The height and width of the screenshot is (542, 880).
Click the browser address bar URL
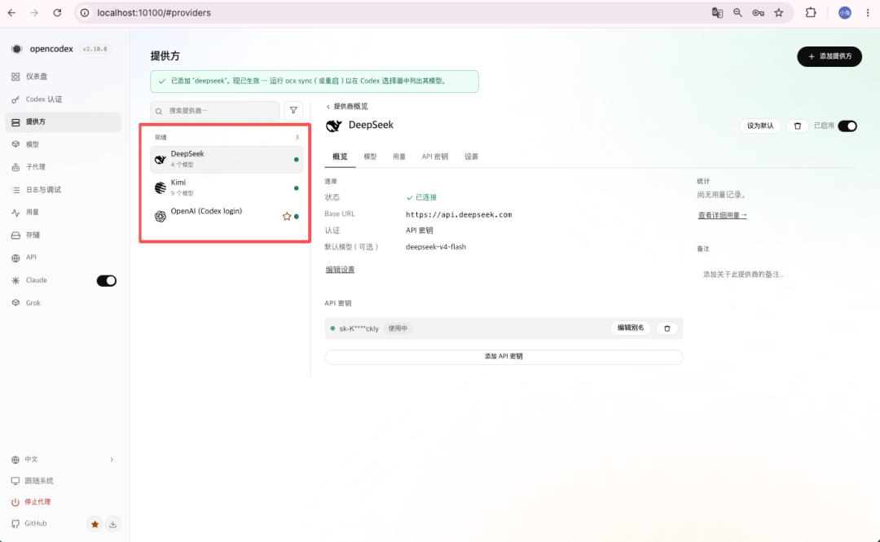154,12
